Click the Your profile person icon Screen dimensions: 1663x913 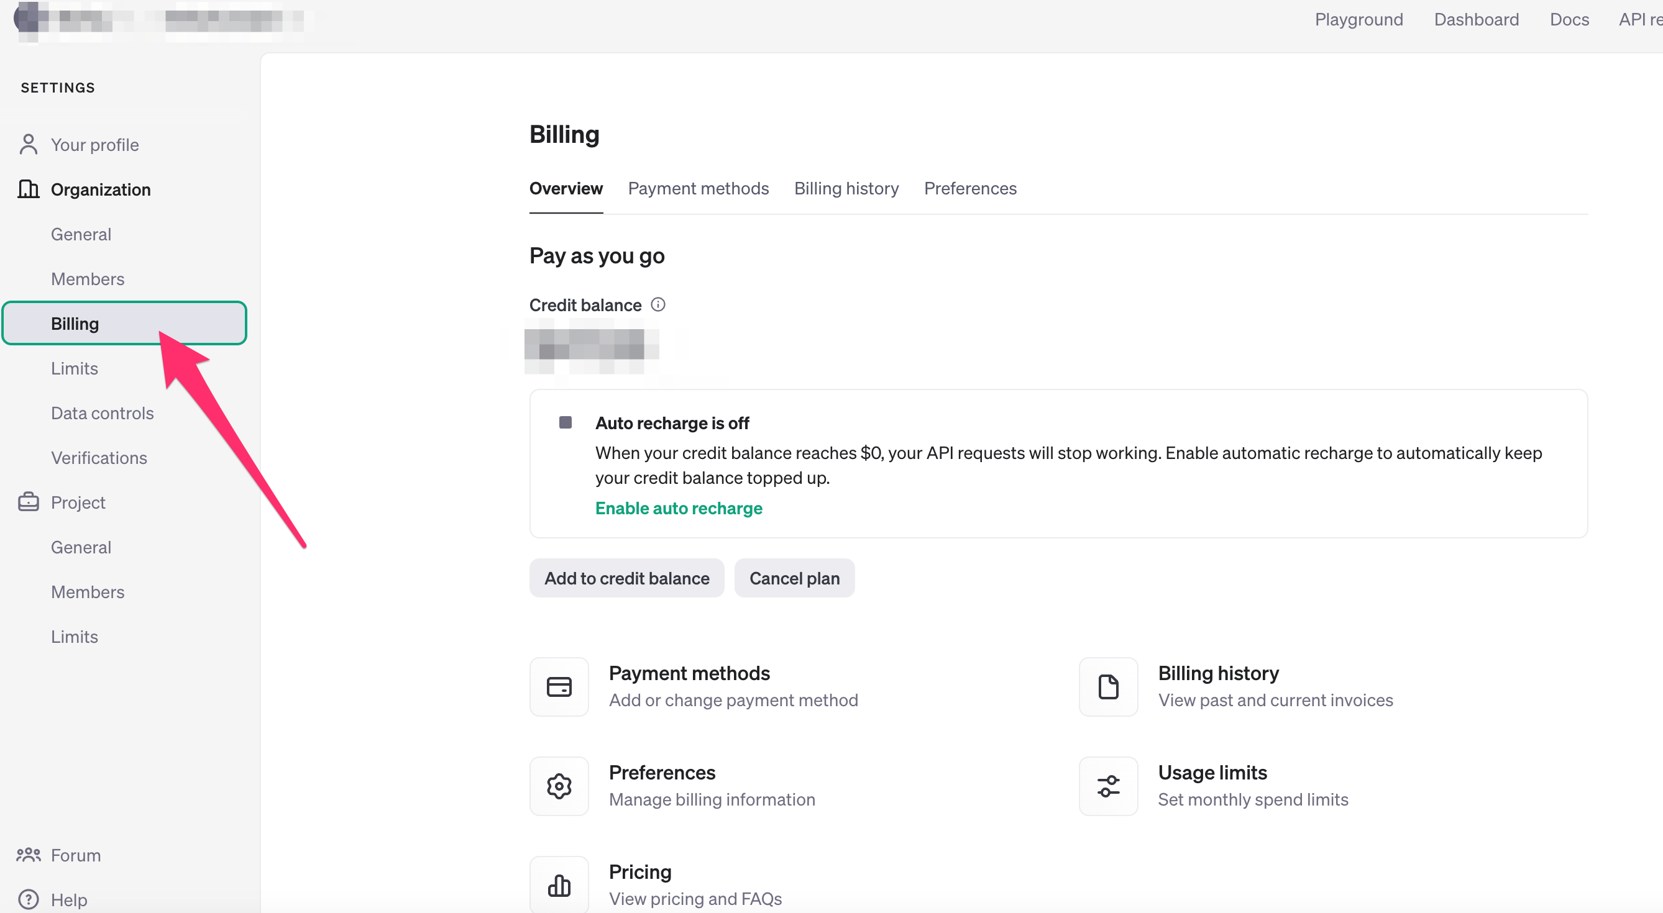coord(29,145)
